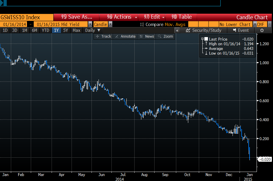
Task: Open the No Lower Chart dropdown
Action: (255, 25)
